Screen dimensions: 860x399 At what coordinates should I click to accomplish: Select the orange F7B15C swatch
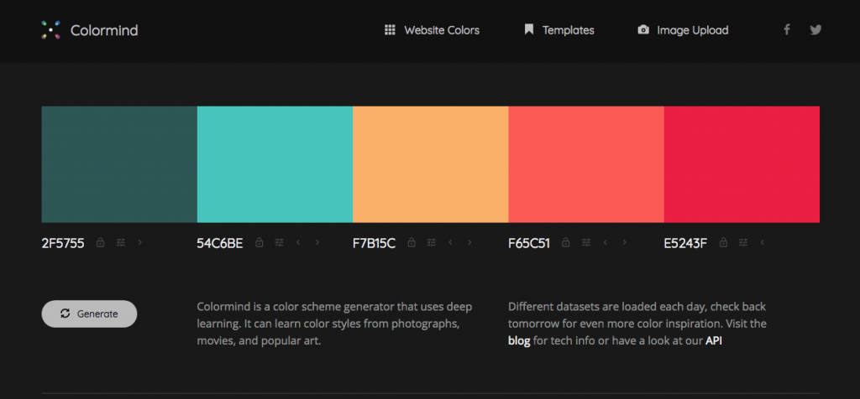(431, 164)
